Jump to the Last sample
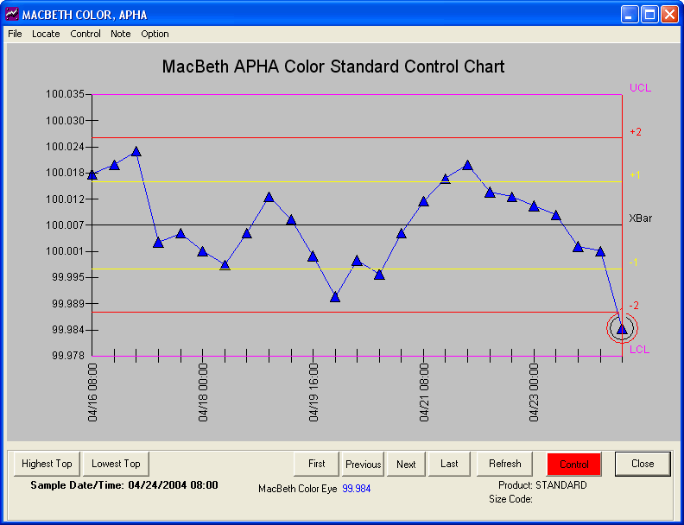The height and width of the screenshot is (525, 684). click(x=449, y=464)
